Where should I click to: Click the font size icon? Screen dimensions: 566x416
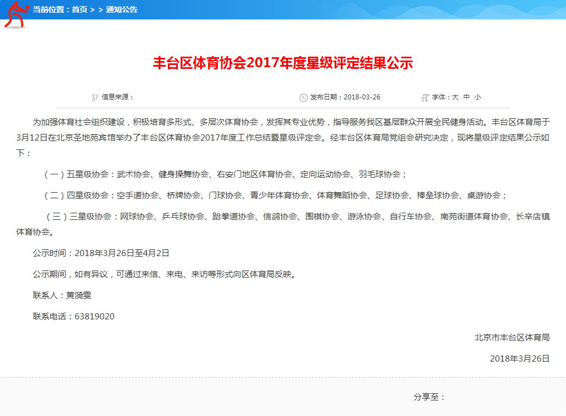click(x=425, y=97)
